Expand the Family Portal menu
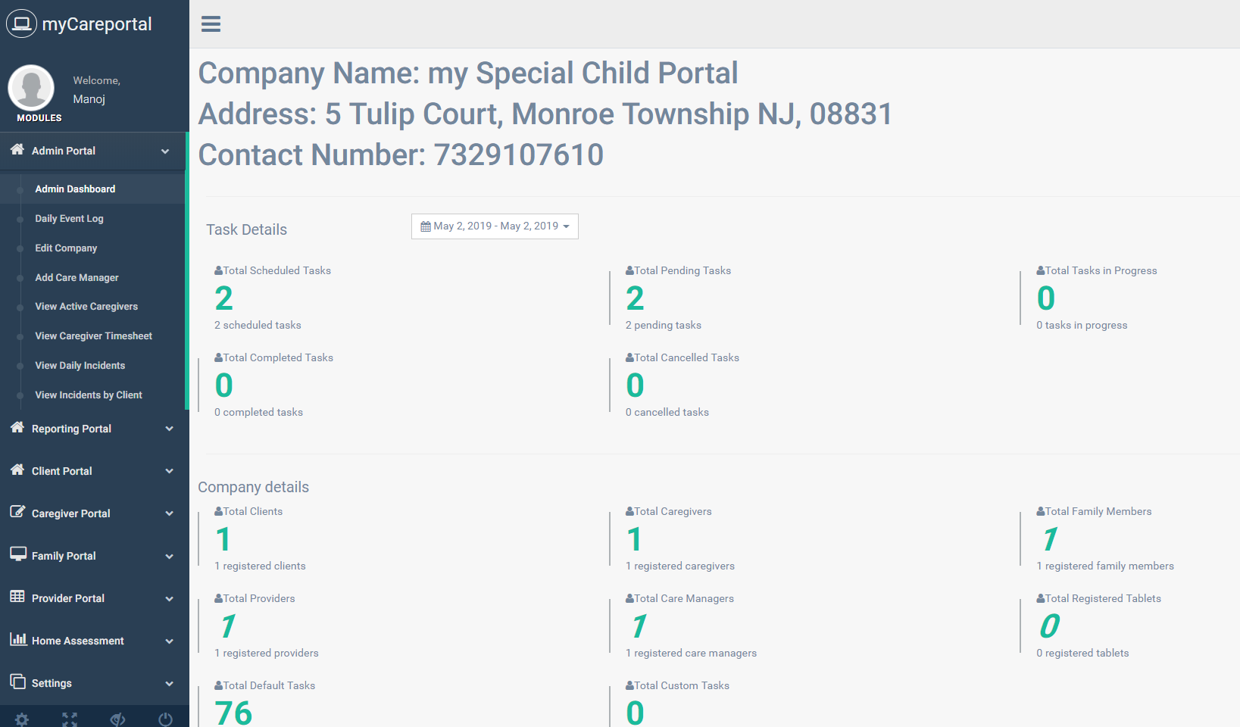Screen dimensions: 1240x727 click(x=92, y=556)
